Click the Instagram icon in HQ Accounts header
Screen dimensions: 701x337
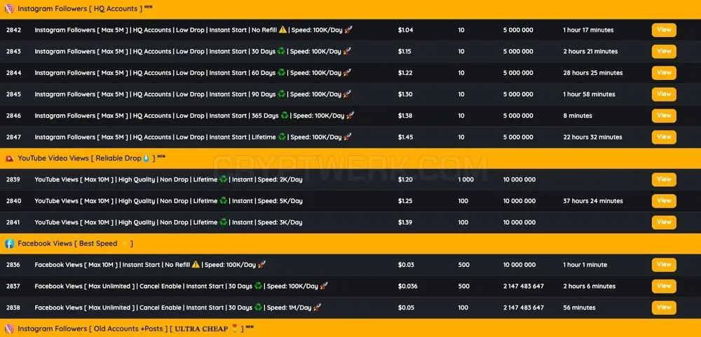[x=9, y=8]
